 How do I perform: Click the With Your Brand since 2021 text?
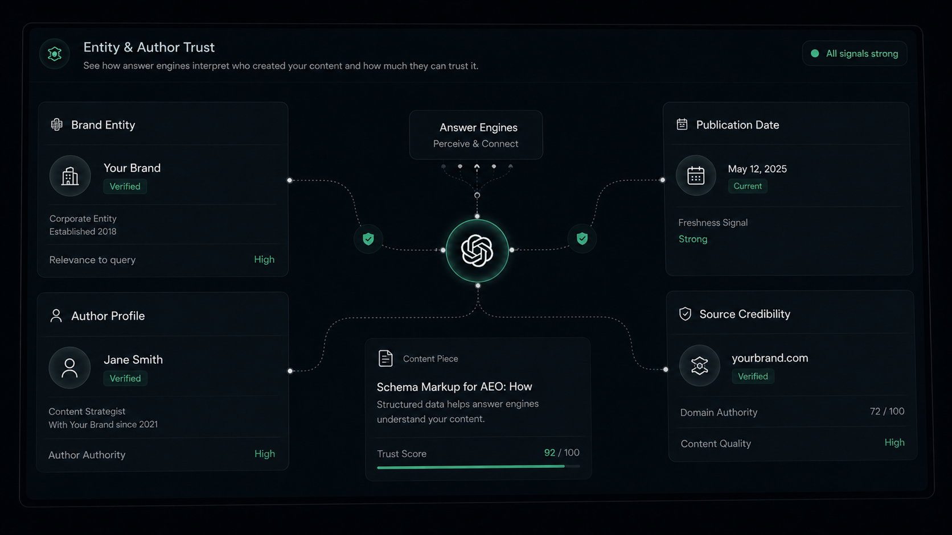click(103, 424)
